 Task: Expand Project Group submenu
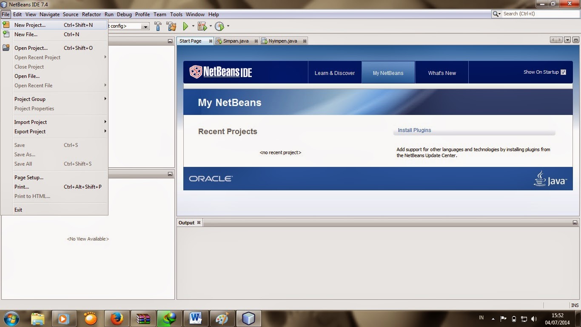point(105,99)
